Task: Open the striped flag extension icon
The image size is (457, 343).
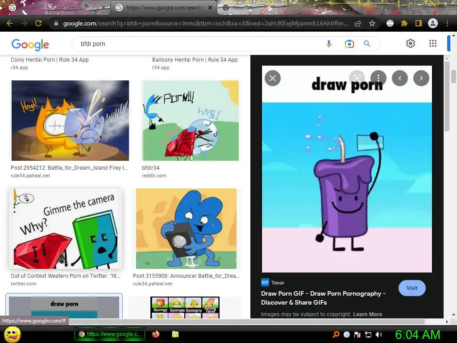Action: click(390, 23)
